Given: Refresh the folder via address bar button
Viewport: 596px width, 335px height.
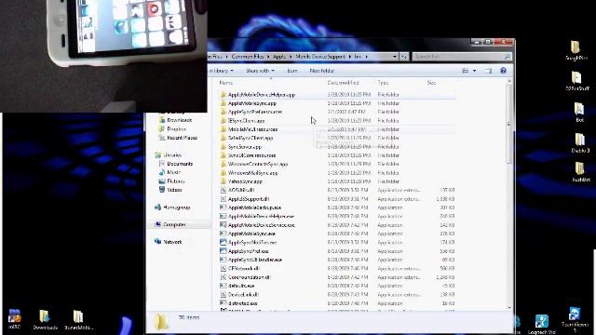Looking at the screenshot, I should 403,57.
